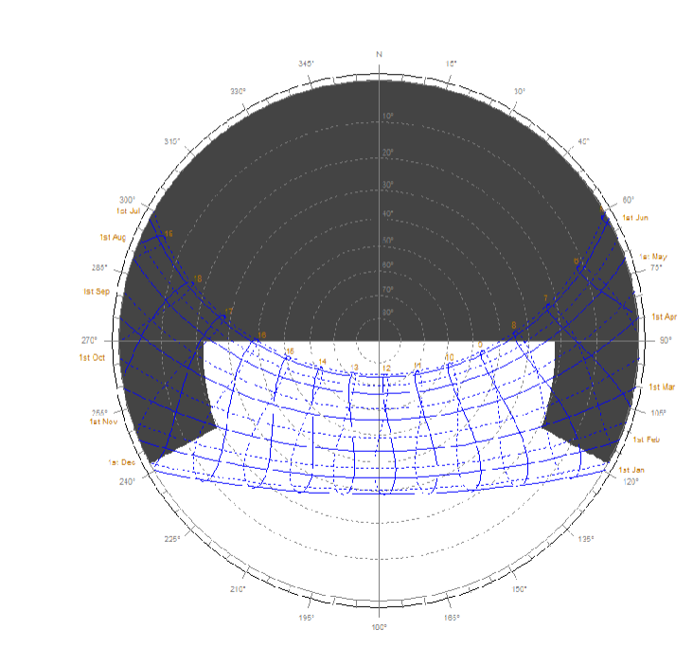Click the N north marker label
The width and height of the screenshot is (693, 648).
(379, 54)
